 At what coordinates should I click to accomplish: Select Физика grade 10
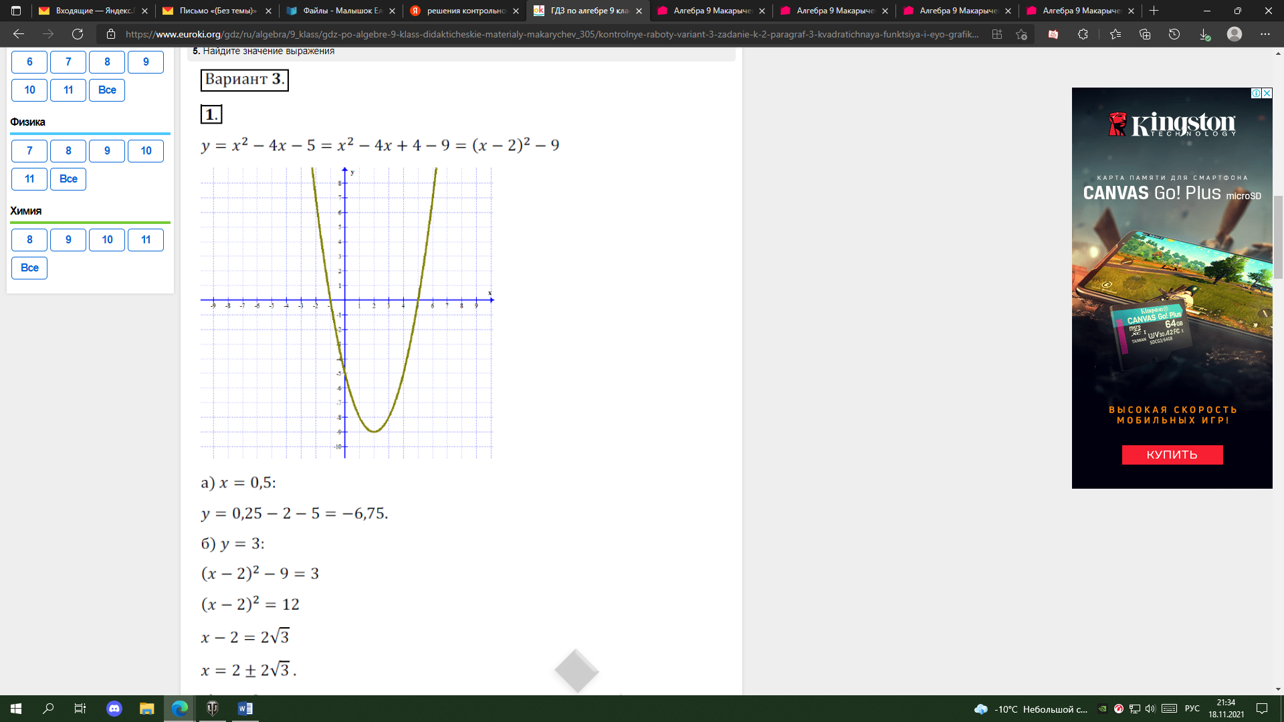coord(146,151)
